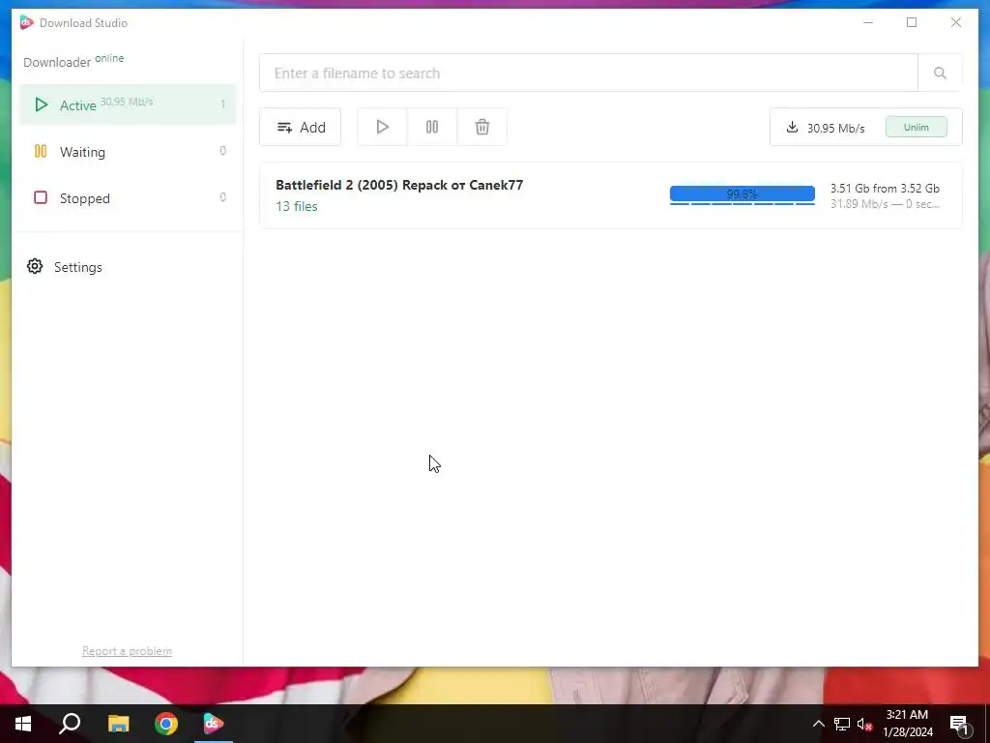The height and width of the screenshot is (743, 990).
Task: Click the yellow Waiting pause icon
Action: pyautogui.click(x=41, y=151)
